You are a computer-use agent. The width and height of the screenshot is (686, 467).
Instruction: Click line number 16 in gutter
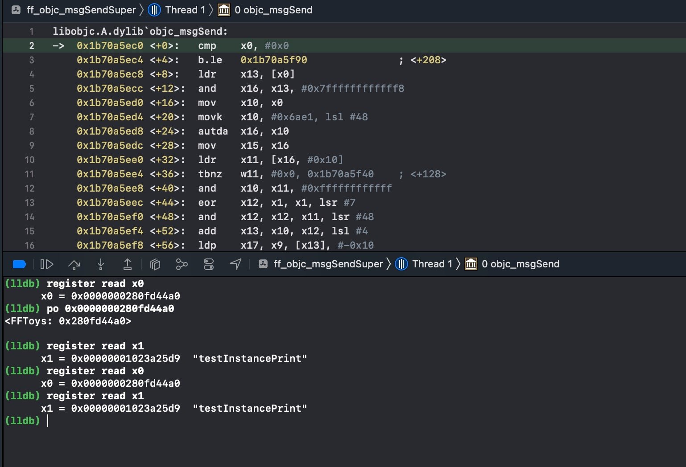[29, 245]
